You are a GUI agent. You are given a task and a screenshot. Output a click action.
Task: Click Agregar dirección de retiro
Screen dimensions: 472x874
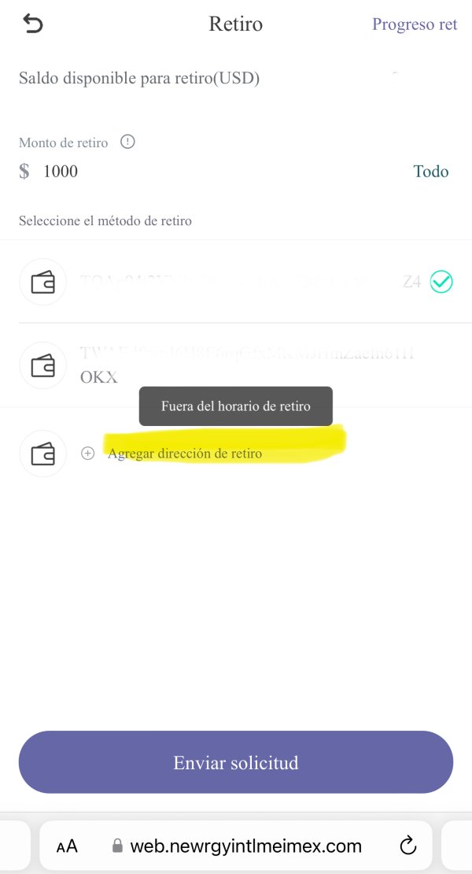point(185,454)
